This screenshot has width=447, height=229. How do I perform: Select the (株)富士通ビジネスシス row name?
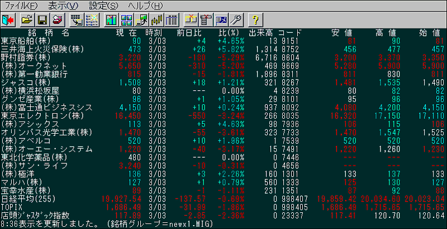click(x=47, y=108)
